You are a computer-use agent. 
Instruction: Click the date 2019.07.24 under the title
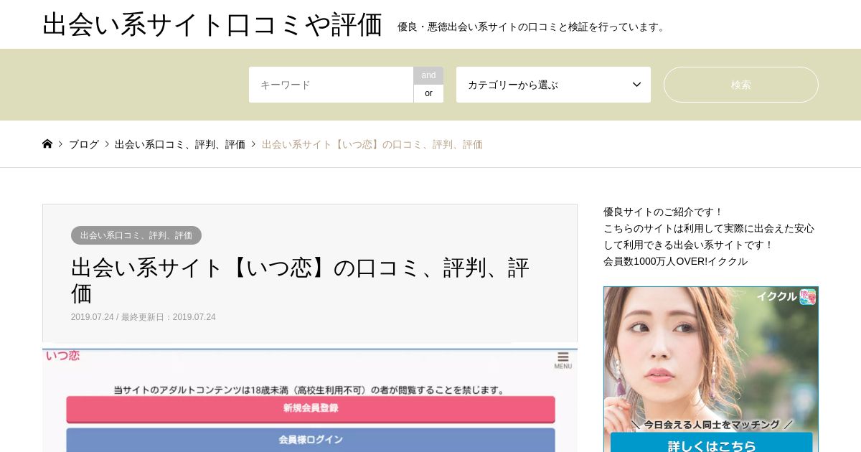click(92, 317)
